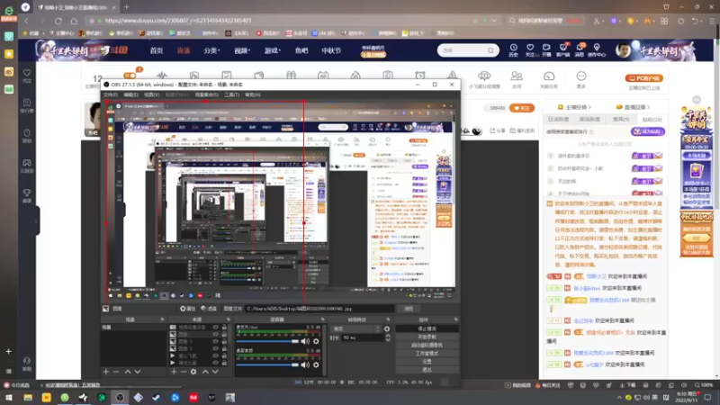Expand the collapsed Douyu left sidebar arrow
This screenshot has height=405, width=720.
point(36,221)
